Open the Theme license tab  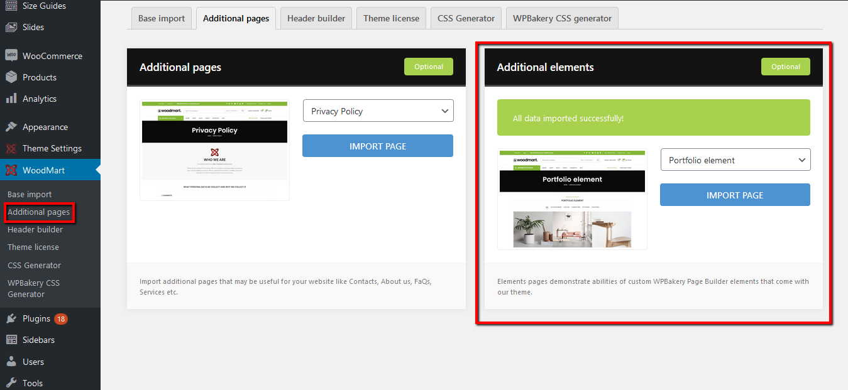(391, 18)
